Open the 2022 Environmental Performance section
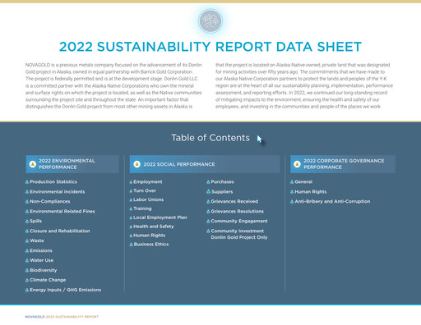The height and width of the screenshot is (325, 421). 72,164
